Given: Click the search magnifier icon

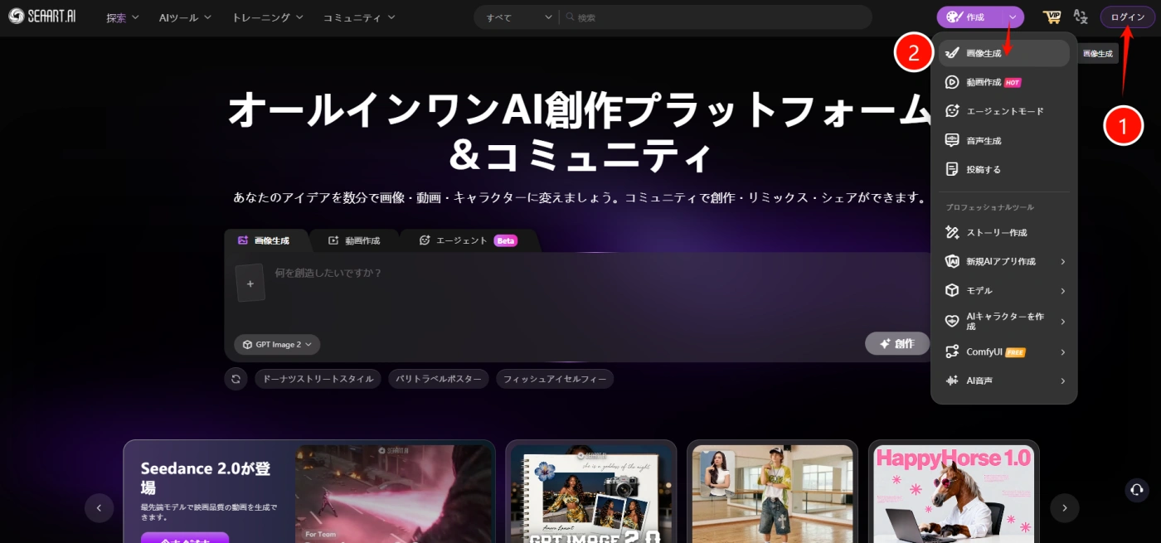Looking at the screenshot, I should 569,17.
